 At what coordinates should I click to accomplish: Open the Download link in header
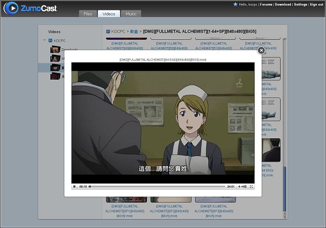tap(283, 4)
